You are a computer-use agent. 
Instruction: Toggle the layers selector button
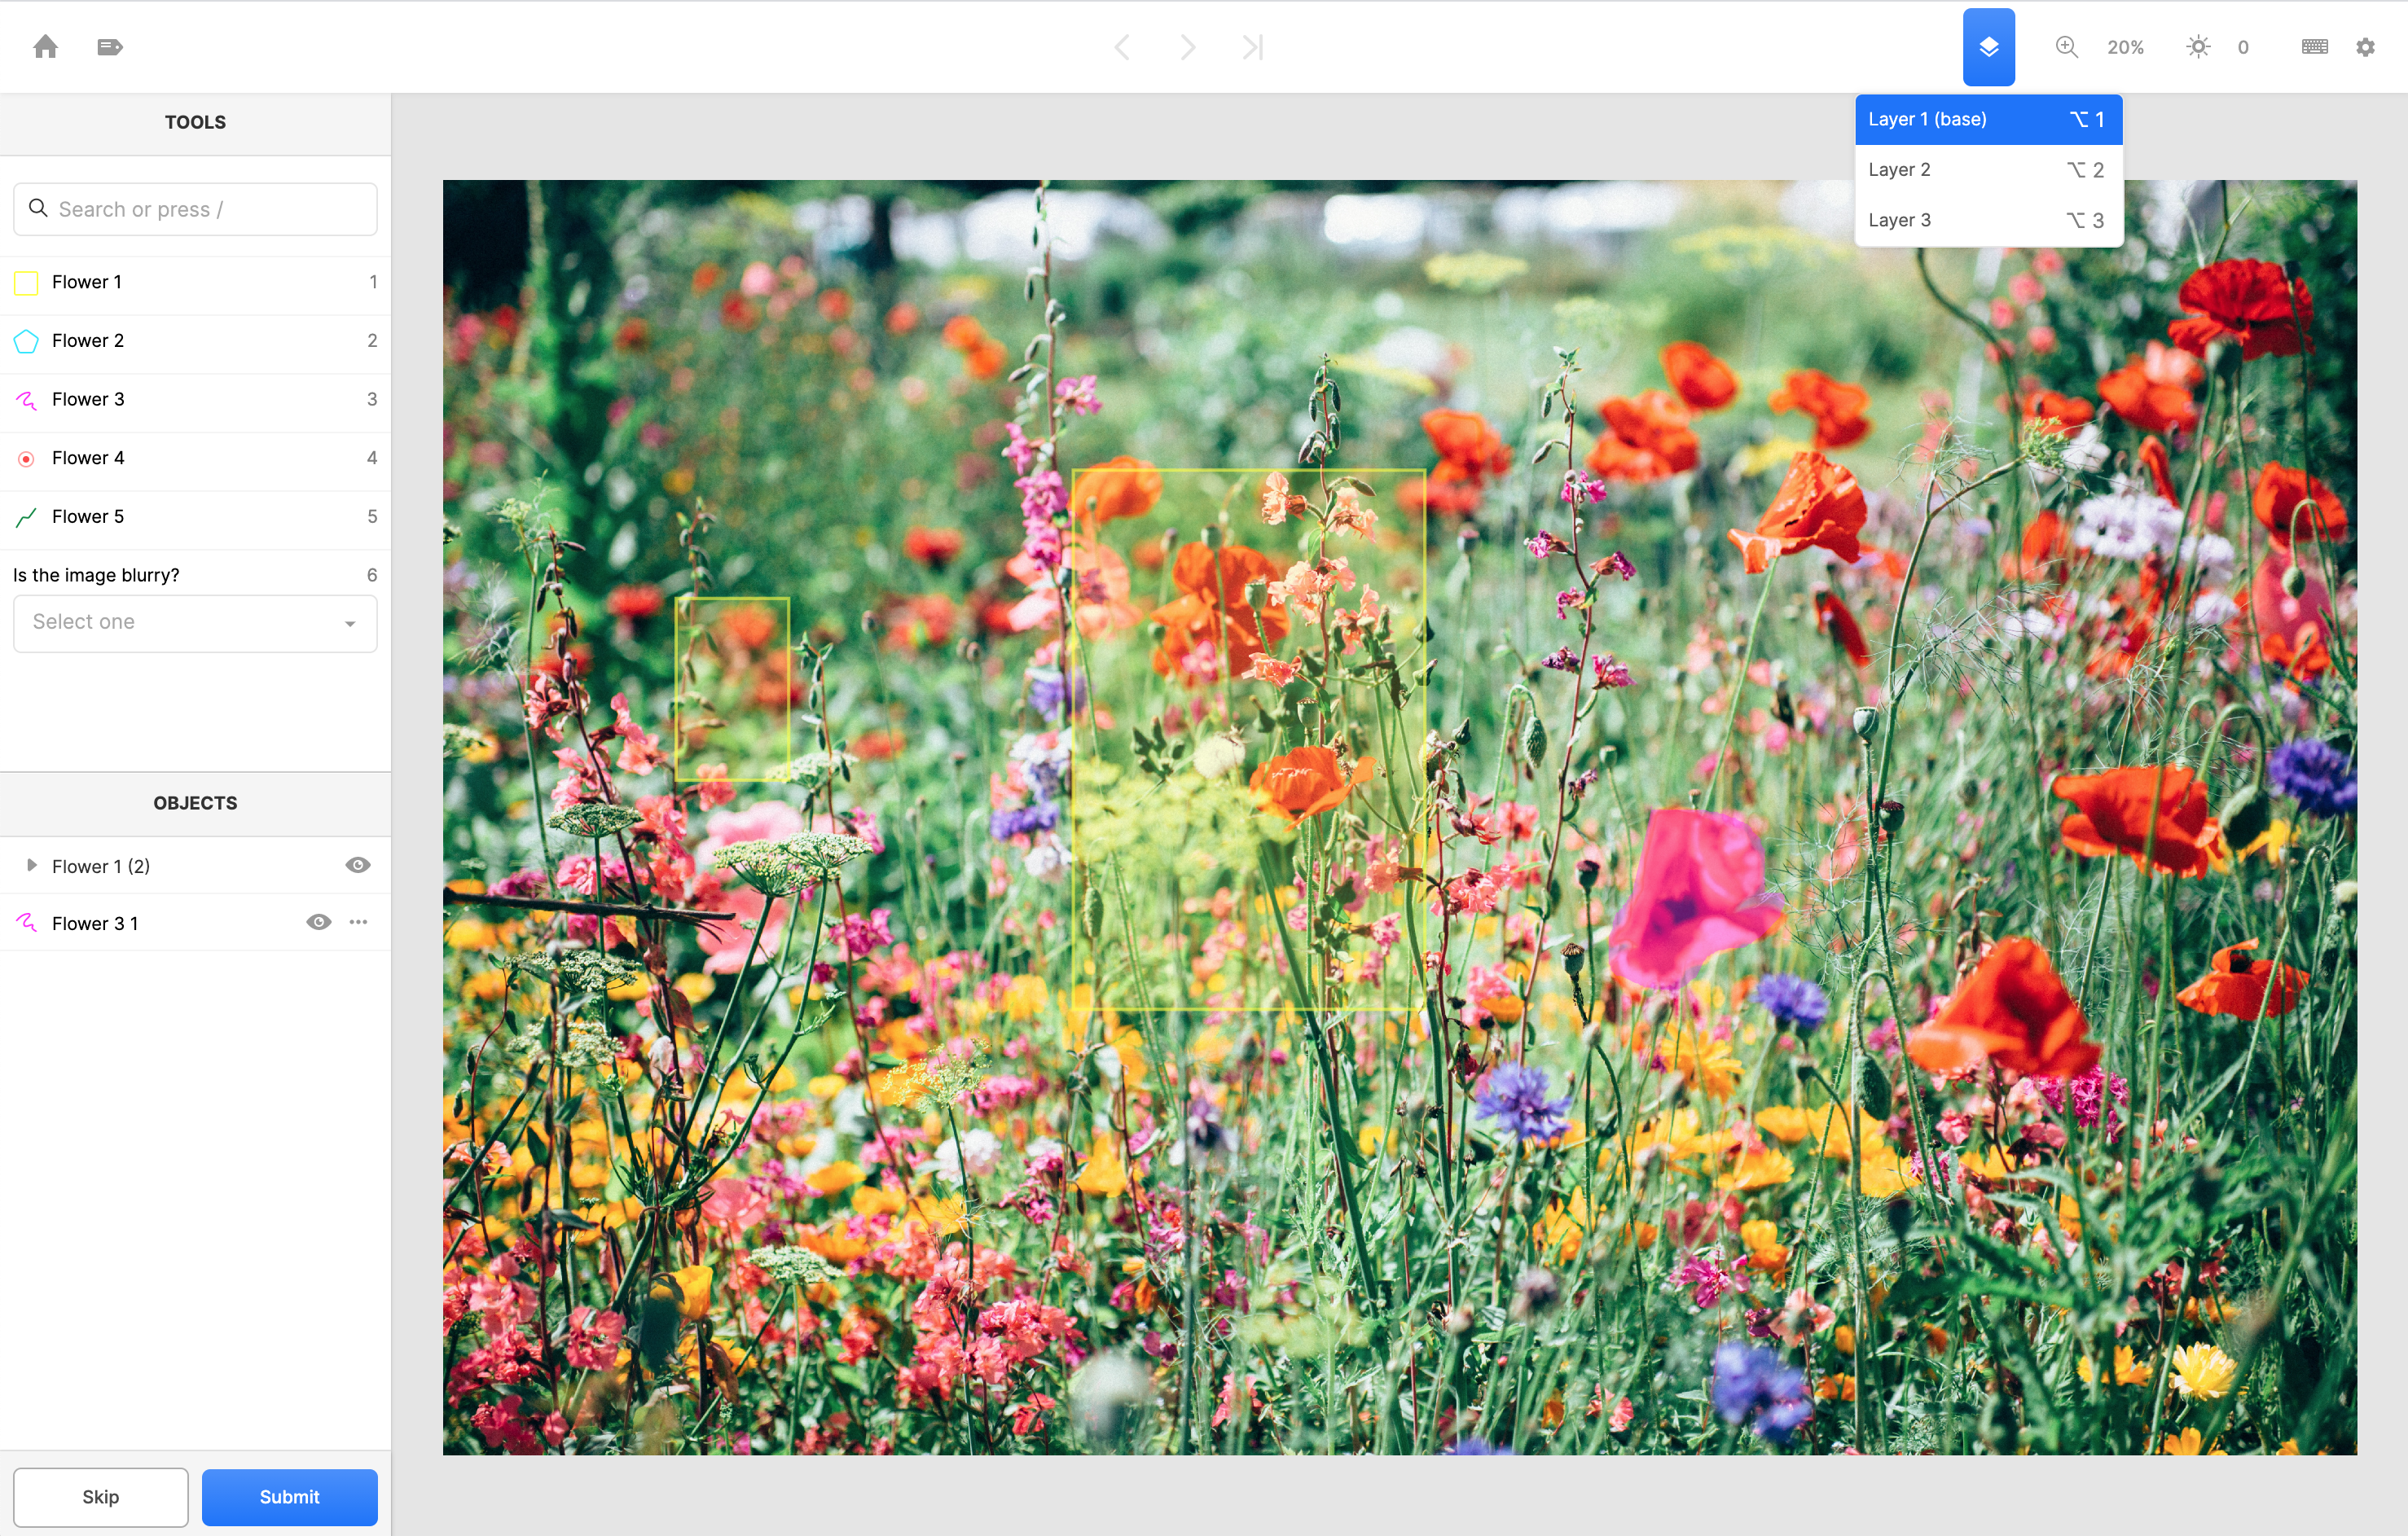[x=1988, y=47]
